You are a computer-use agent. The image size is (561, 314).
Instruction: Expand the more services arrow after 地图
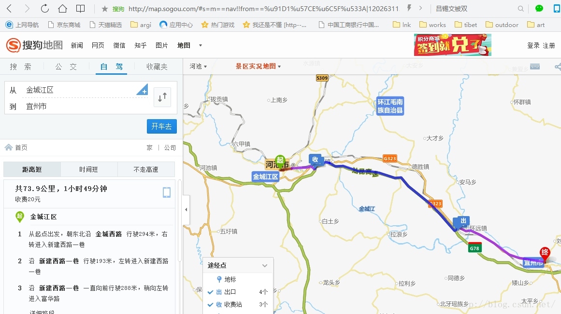[x=201, y=45]
